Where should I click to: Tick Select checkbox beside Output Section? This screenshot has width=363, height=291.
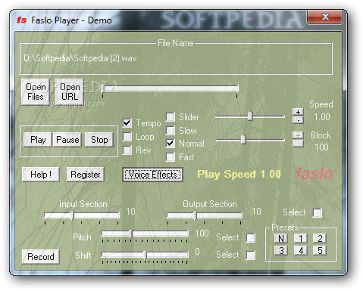pos(318,212)
